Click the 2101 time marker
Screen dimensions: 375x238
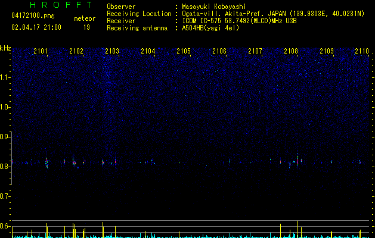tap(41, 51)
